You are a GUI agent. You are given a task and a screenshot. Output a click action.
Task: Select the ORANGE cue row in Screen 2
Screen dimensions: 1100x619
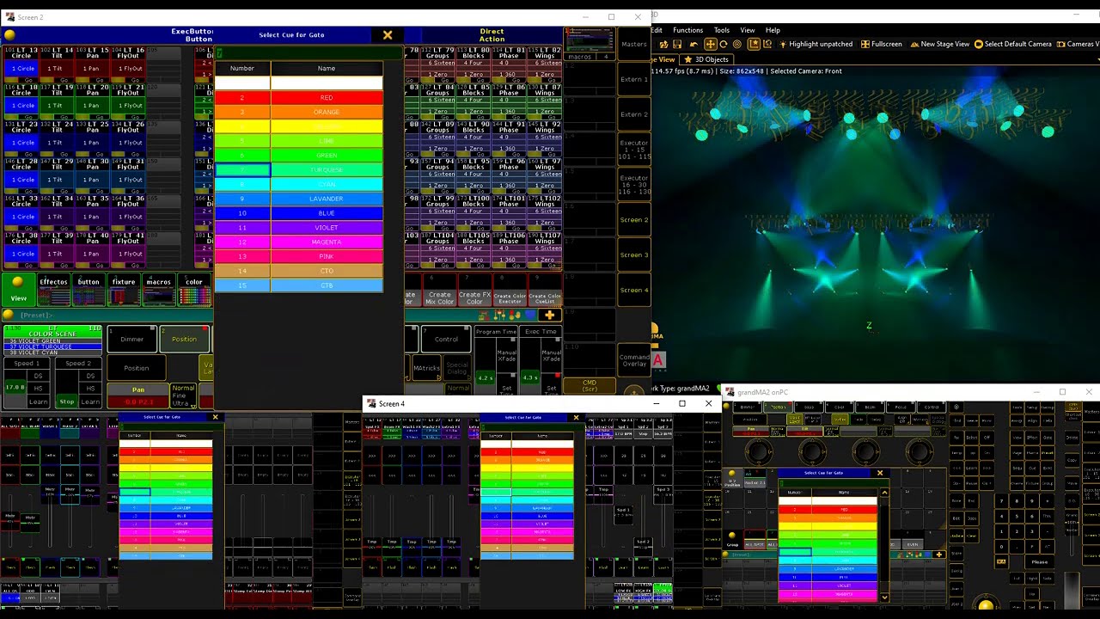[298, 112]
